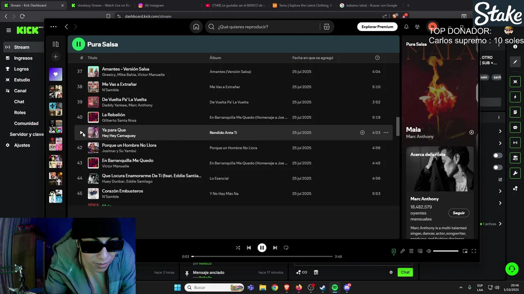
Task: Seek within the song progress bar
Action: 262,256
